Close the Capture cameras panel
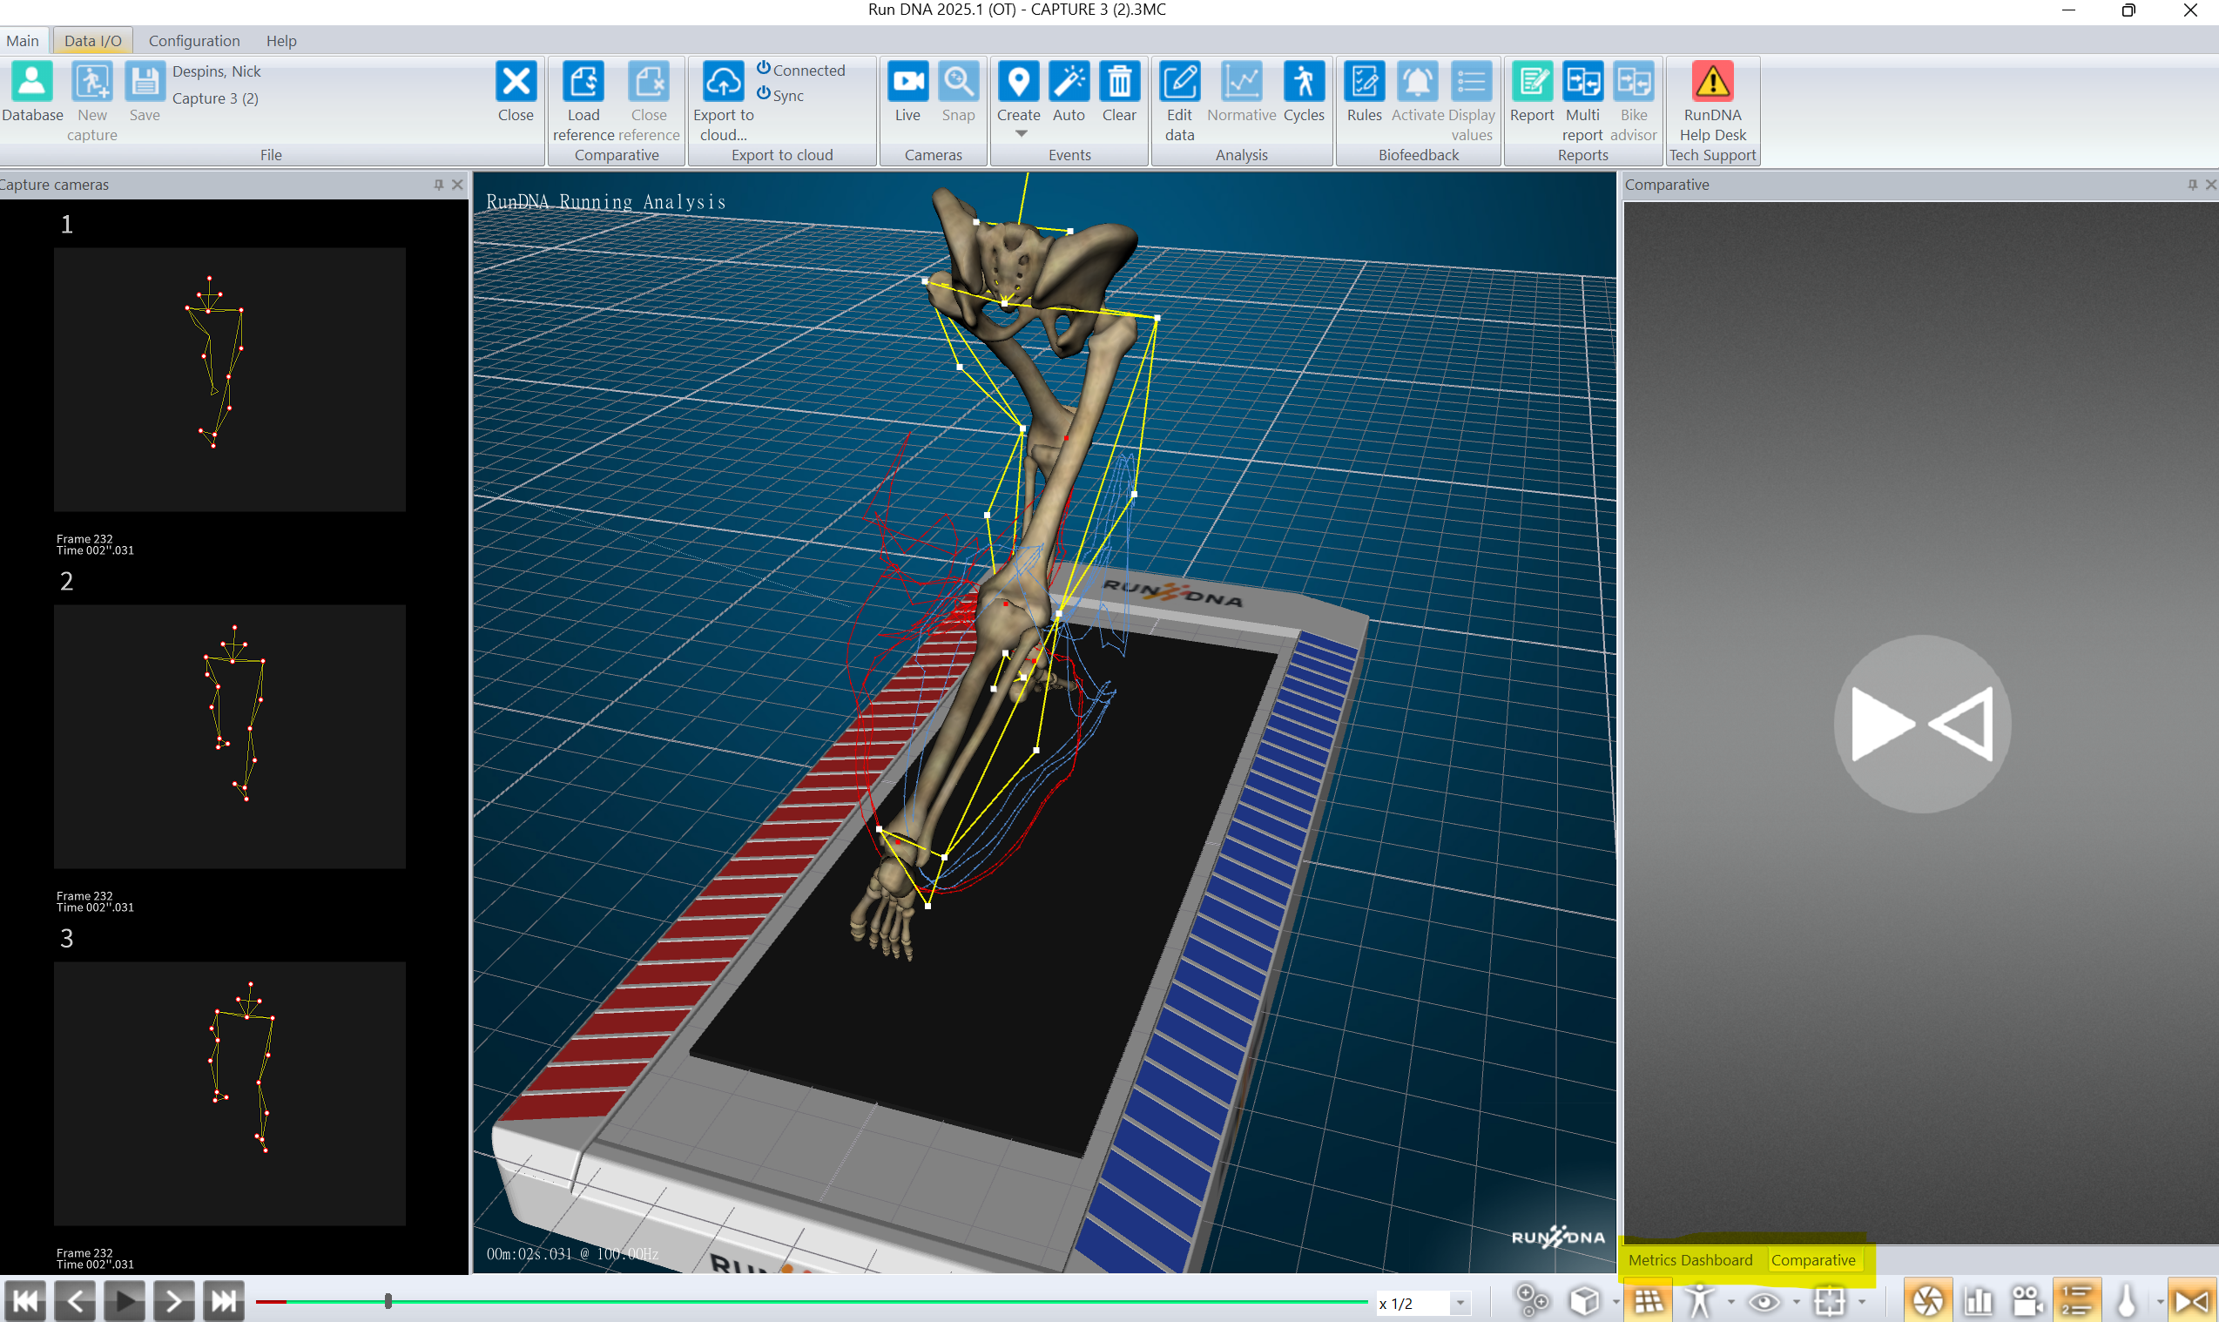 (x=458, y=185)
